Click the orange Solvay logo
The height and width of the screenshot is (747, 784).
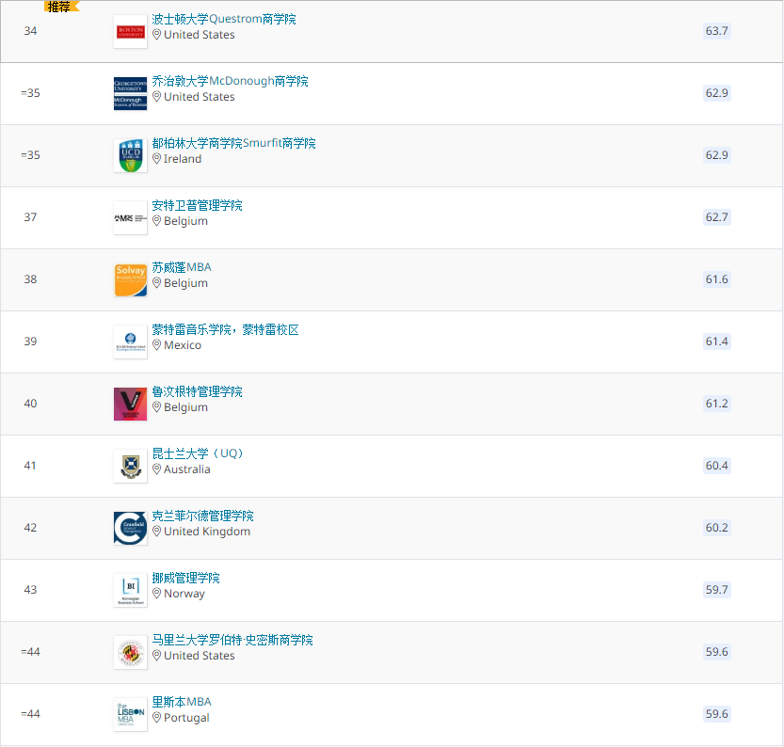[x=131, y=280]
